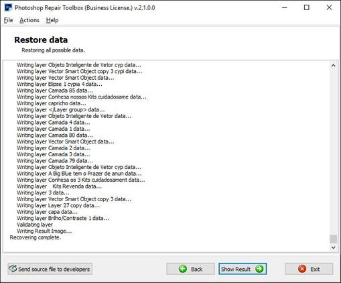Click the green back arrow icon
This screenshot has height=283, width=341.
[183, 269]
